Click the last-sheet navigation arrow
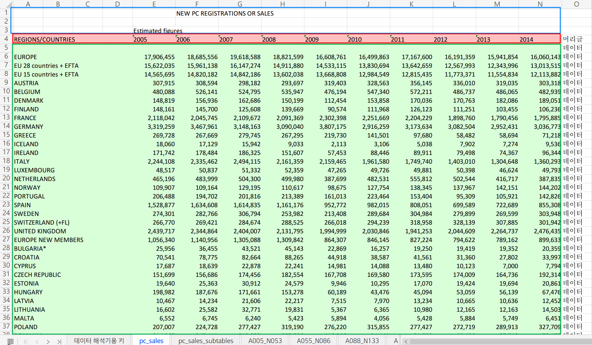Screen dimensions: 592x345 [x=59, y=341]
